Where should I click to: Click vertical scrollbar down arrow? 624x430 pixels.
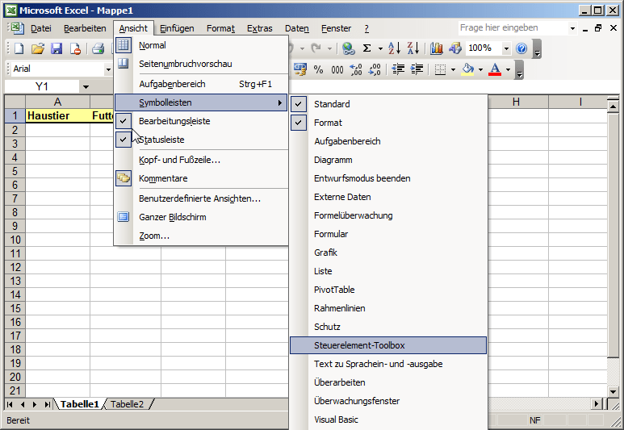pyautogui.click(x=614, y=392)
